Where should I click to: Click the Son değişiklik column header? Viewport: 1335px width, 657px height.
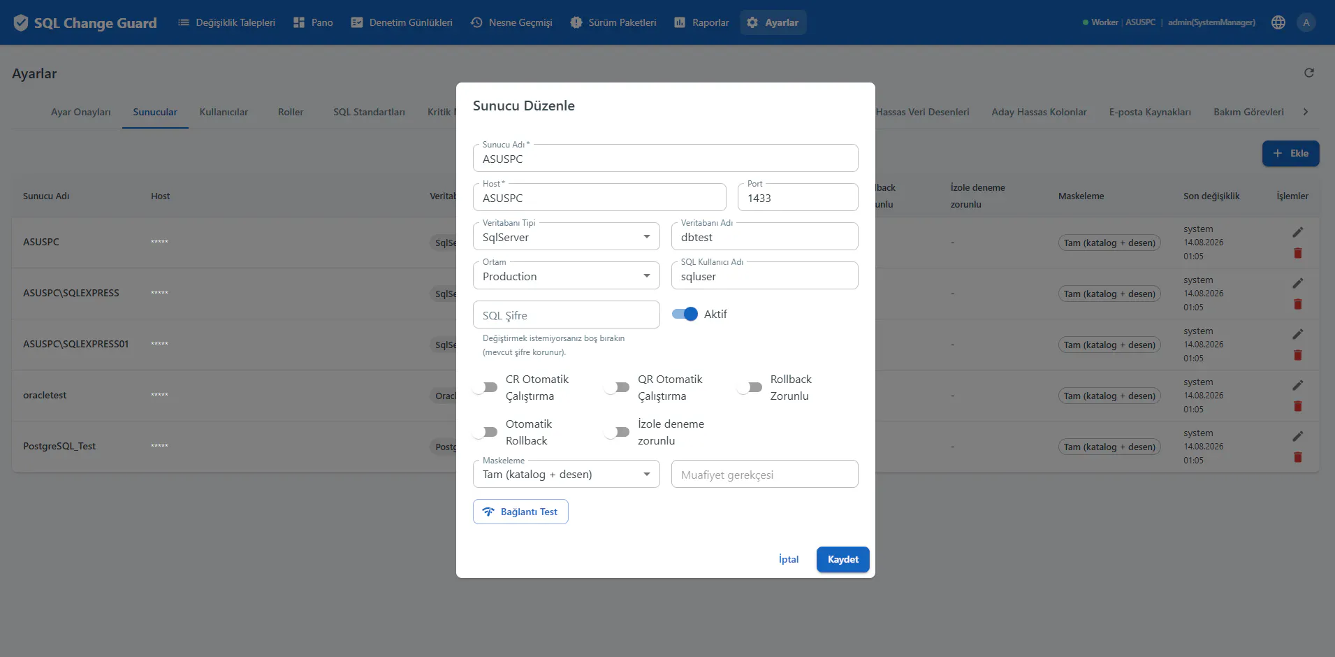[x=1211, y=196]
